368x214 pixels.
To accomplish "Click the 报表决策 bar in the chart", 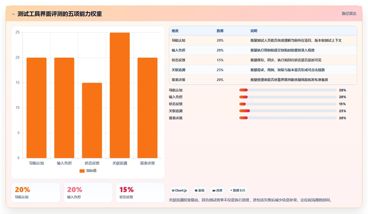I will tap(147, 108).
